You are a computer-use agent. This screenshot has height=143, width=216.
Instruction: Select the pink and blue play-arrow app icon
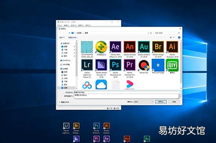(130, 85)
